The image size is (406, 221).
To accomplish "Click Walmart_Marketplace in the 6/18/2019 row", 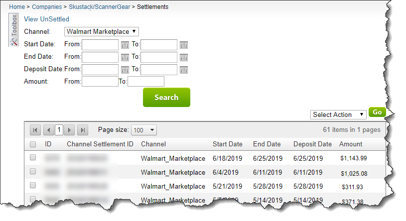I will click(x=173, y=159).
